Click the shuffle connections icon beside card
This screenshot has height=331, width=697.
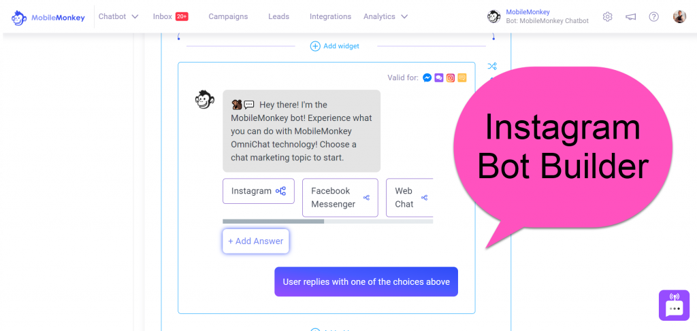click(x=491, y=66)
